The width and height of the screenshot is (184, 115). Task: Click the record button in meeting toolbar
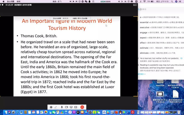coord(51,107)
